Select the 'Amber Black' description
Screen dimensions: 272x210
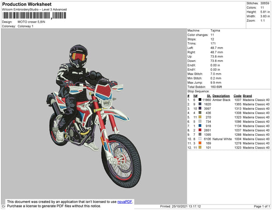221,100
